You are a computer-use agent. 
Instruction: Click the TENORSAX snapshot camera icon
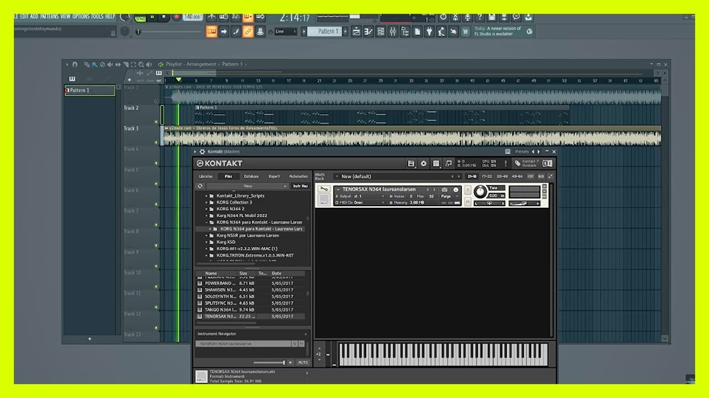(444, 190)
